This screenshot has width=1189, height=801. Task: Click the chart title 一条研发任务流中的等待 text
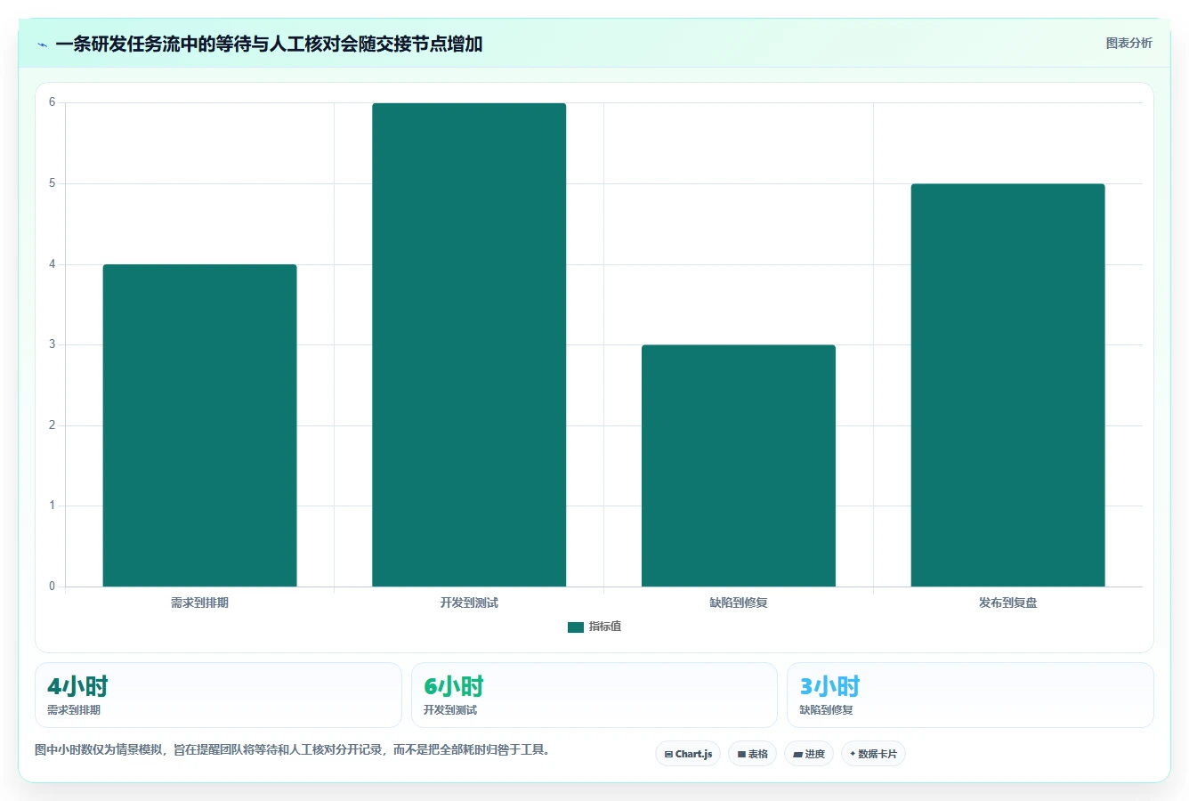pyautogui.click(x=153, y=44)
